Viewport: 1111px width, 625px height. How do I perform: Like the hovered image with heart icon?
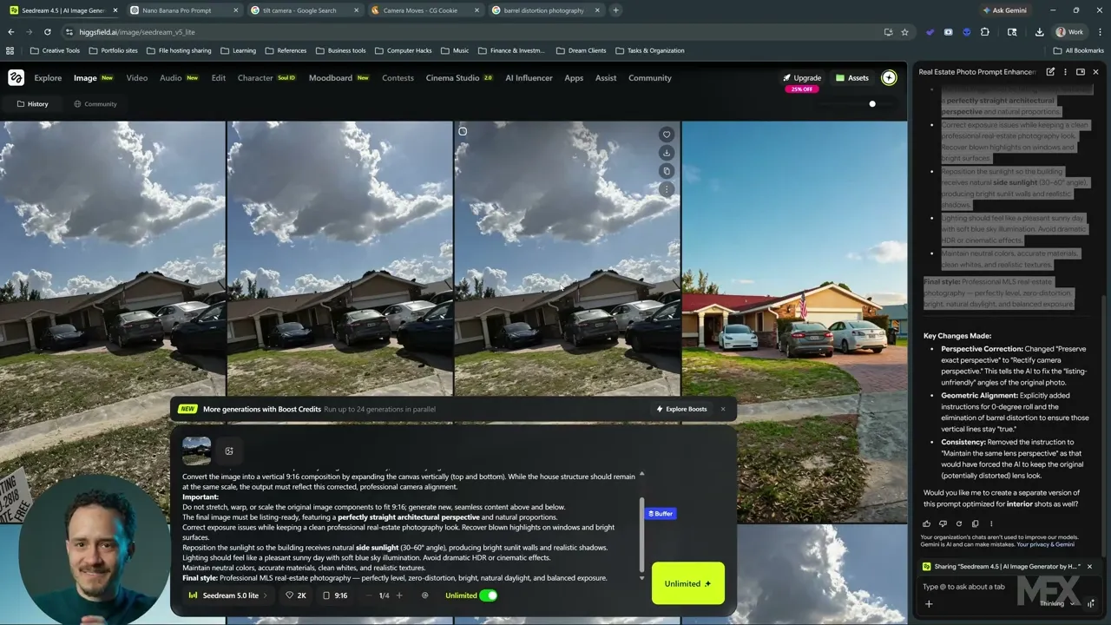point(667,135)
